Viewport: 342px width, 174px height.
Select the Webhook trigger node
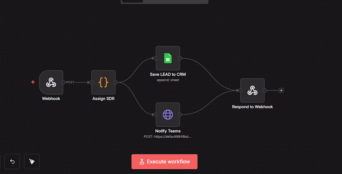click(51, 82)
